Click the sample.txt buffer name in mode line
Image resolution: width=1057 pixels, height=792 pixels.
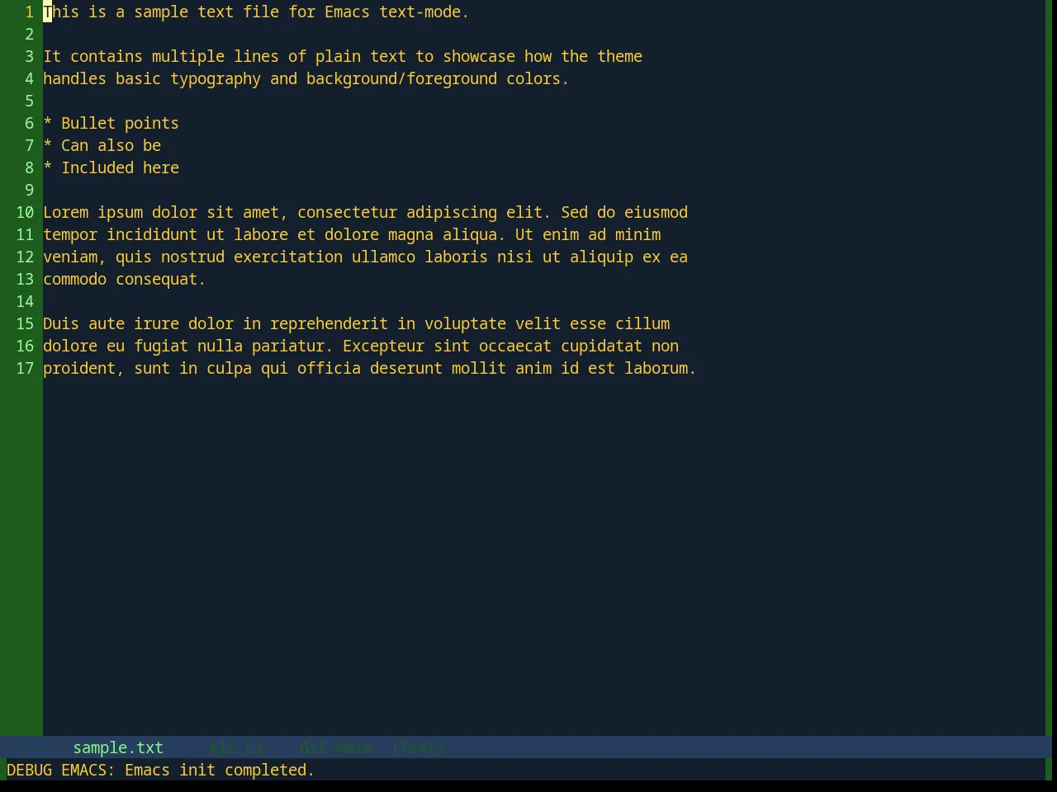pyautogui.click(x=118, y=747)
